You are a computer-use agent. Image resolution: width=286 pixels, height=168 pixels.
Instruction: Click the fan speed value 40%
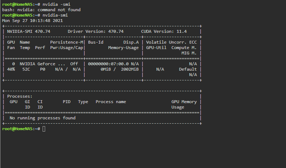11,69
